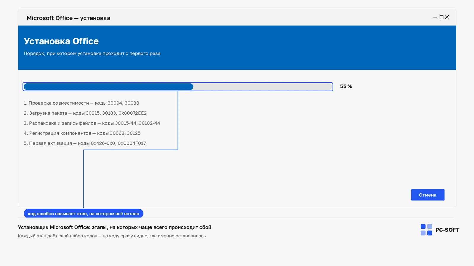Click the blue callout about код ошибки
Image resolution: width=474 pixels, height=266 pixels.
pos(84,213)
